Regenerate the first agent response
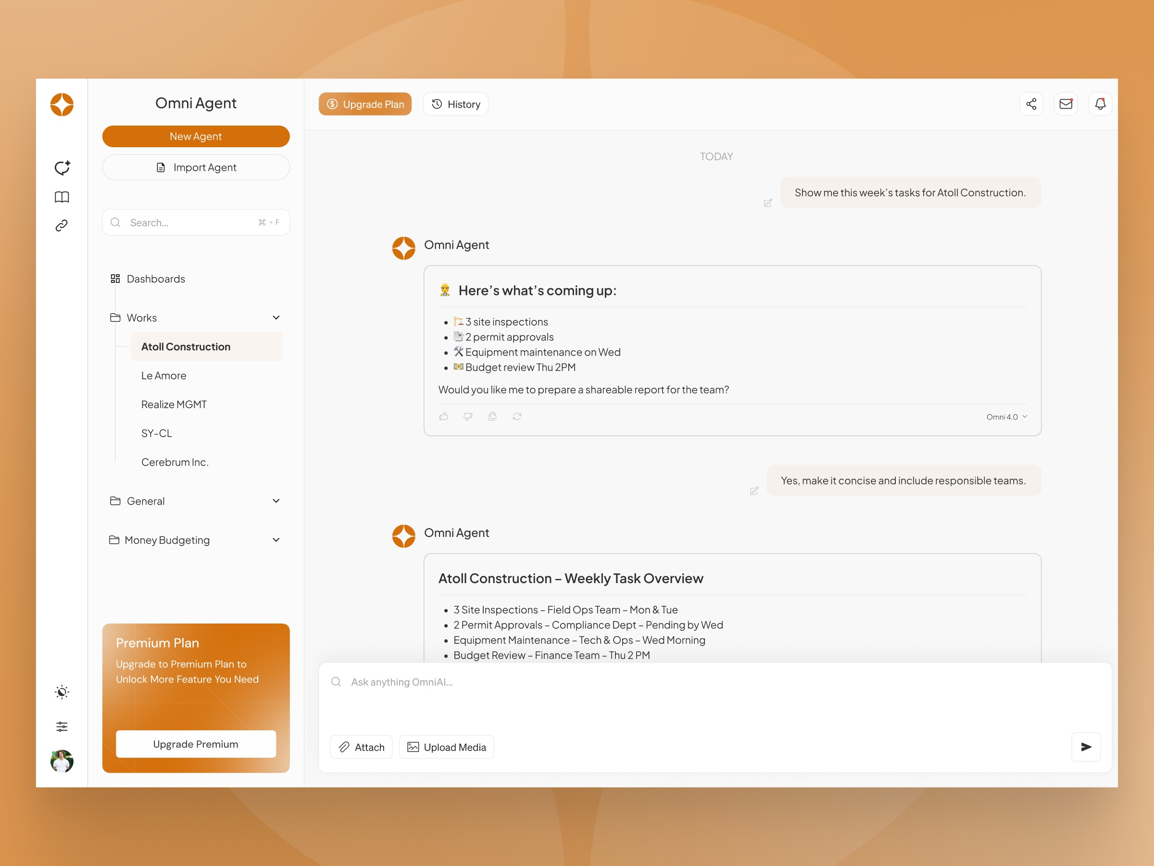1154x866 pixels. 516,416
